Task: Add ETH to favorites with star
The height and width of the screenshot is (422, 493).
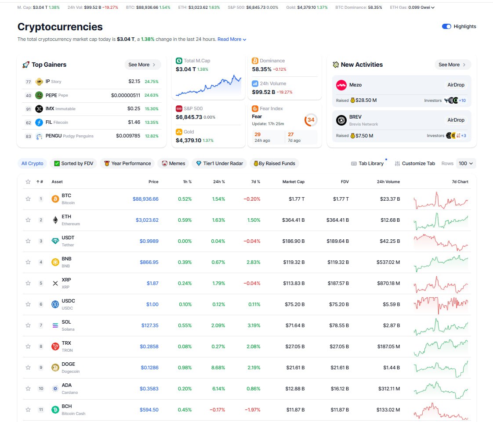Action: (28, 220)
